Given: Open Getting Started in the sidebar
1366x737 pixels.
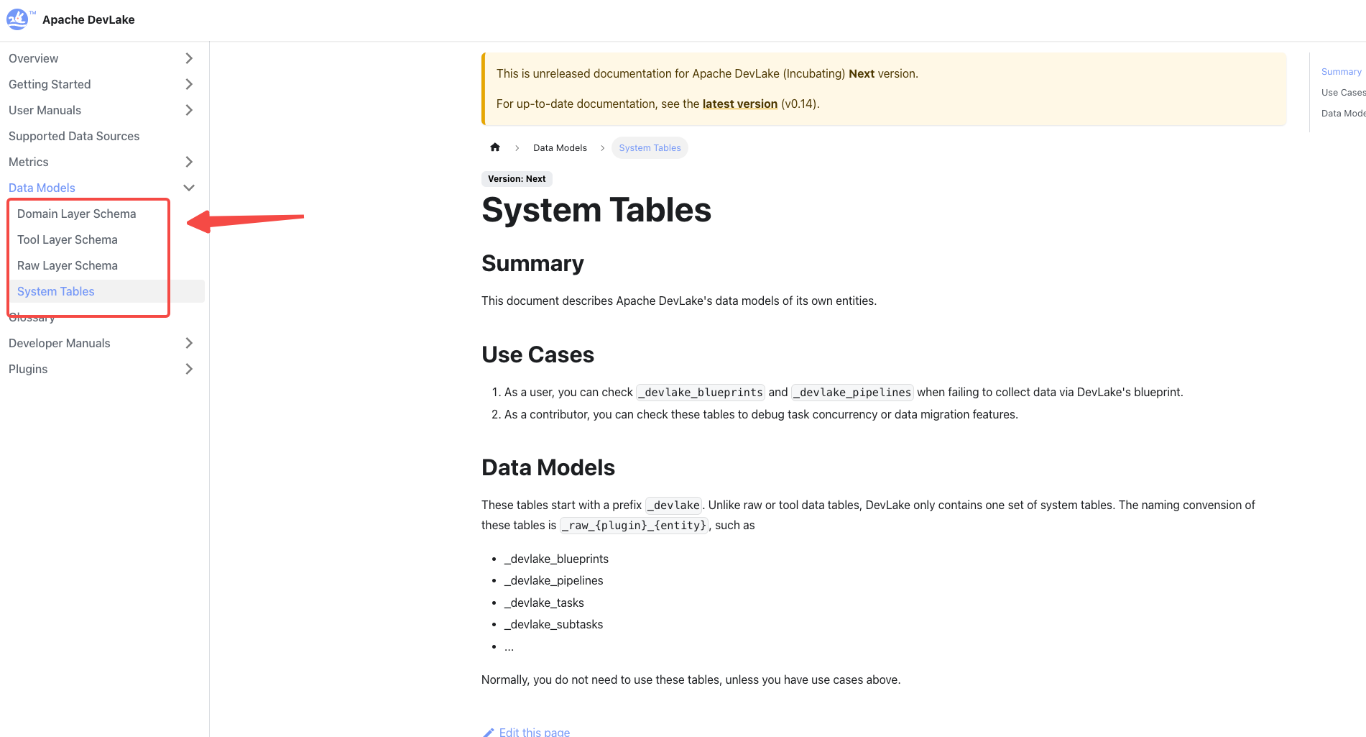Looking at the screenshot, I should [x=50, y=84].
